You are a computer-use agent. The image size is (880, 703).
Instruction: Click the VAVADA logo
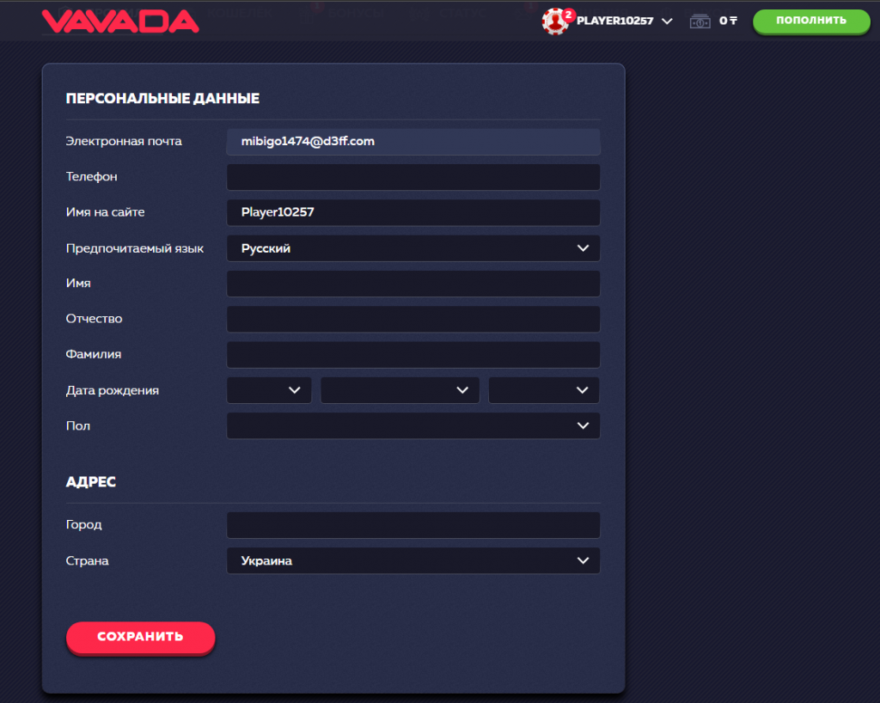click(120, 21)
